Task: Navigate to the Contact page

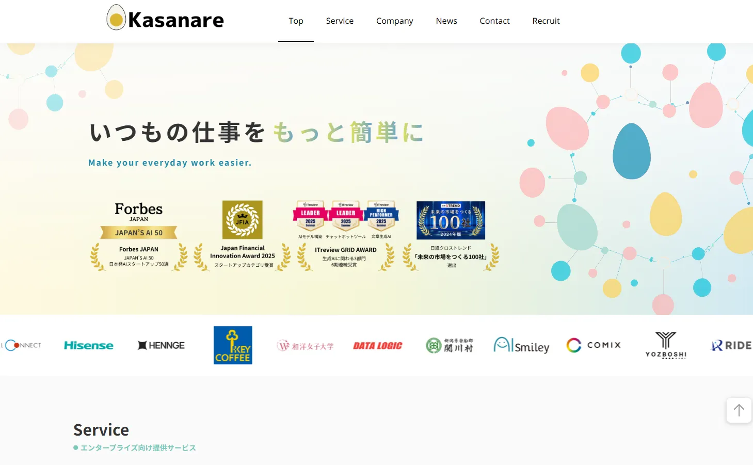Action: coord(494,21)
